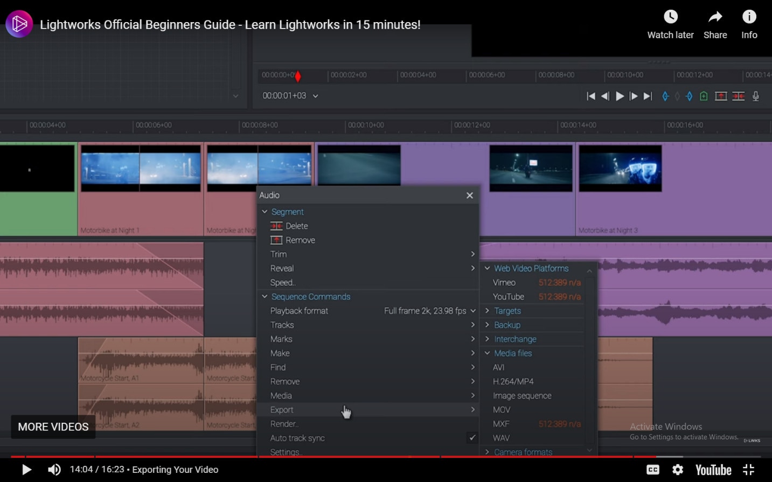The height and width of the screenshot is (482, 772).
Task: Expand the Targets export group
Action: tap(487, 311)
